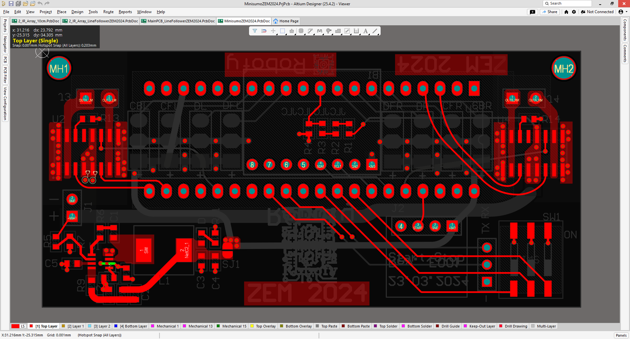Screen dimensions: 630x339
Task: Click the Redo arrow
Action: 47,4
